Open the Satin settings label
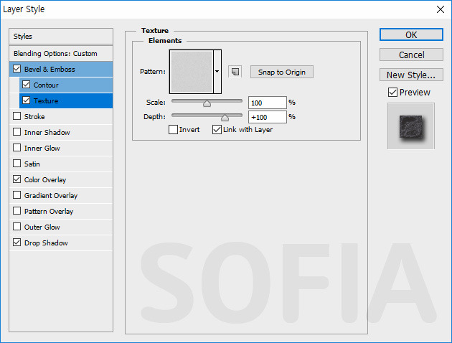This screenshot has height=343, width=452. click(x=32, y=164)
